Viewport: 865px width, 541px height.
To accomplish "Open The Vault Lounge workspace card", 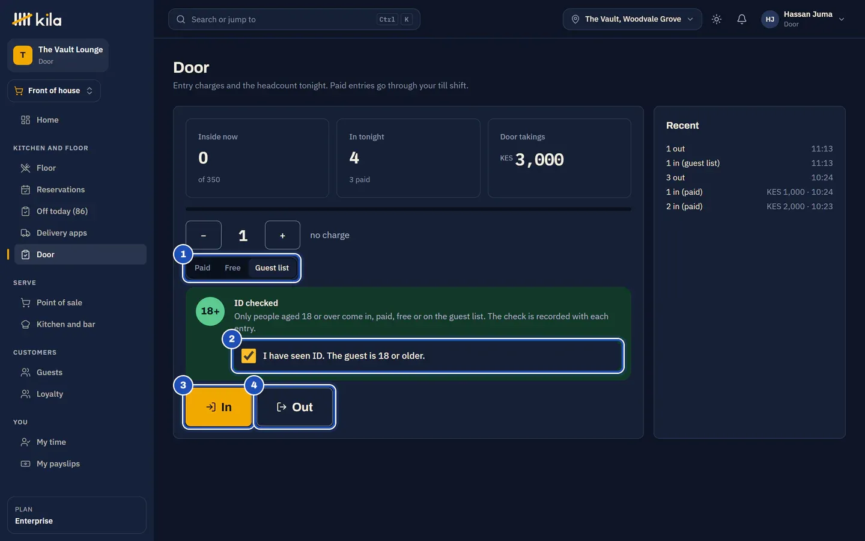I will coord(58,55).
